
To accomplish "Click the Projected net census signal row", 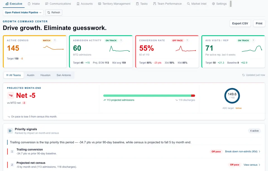I will click(134, 165).
